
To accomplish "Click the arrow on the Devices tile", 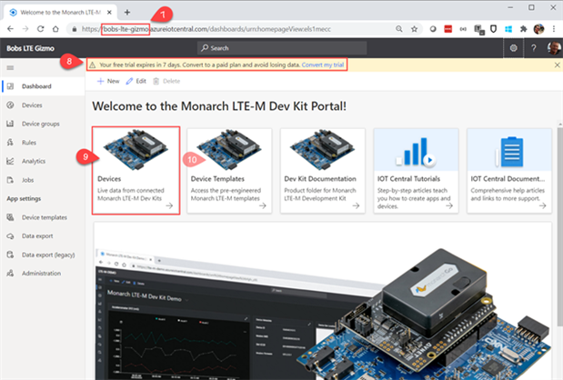I will [169, 205].
